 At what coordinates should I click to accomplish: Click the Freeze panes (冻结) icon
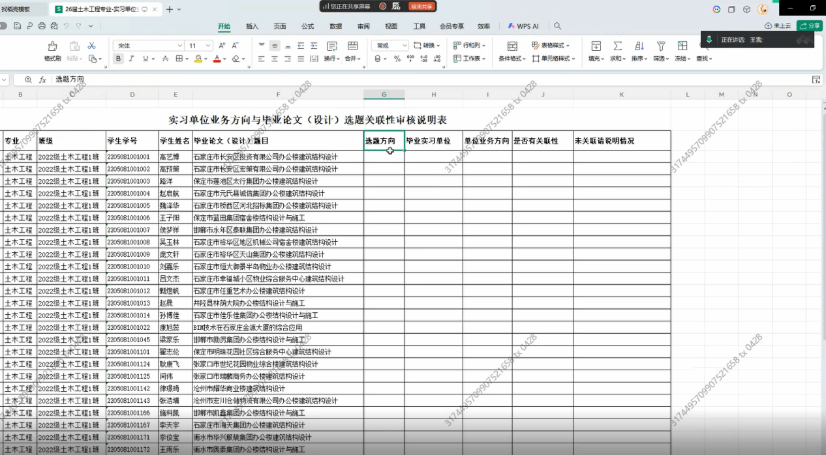tap(682, 46)
